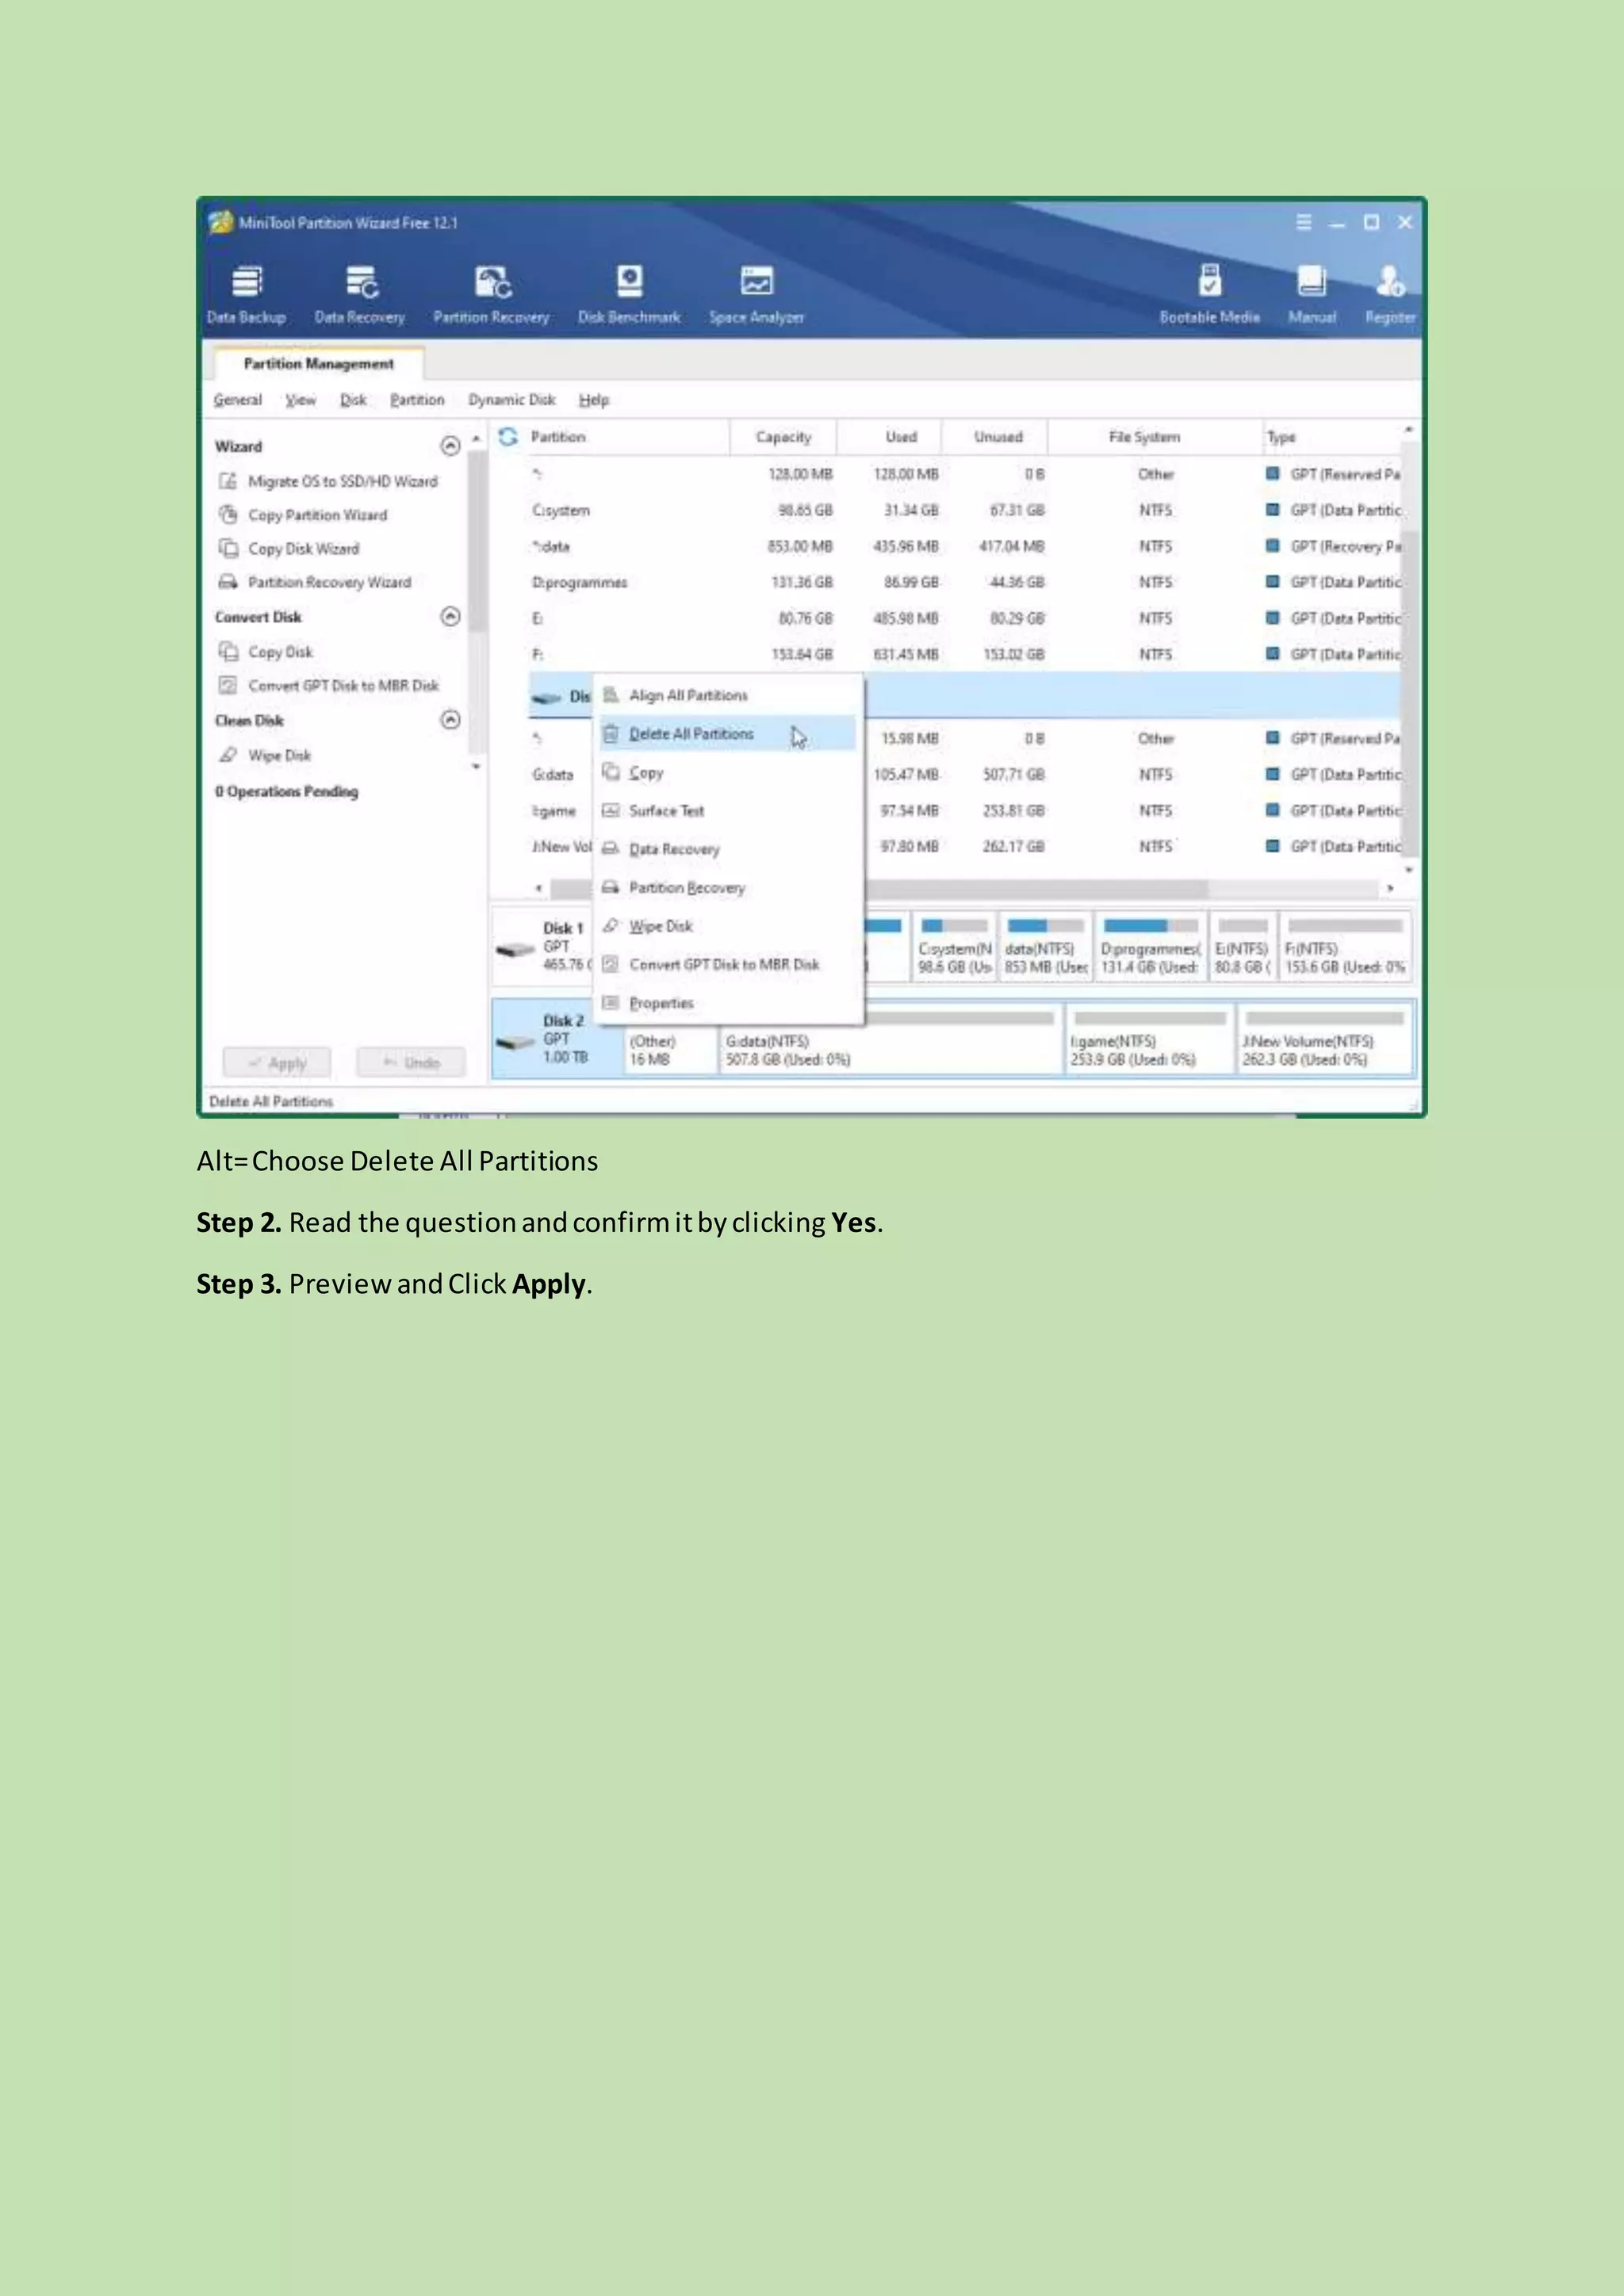This screenshot has height=2296, width=1624.
Task: Select the Partition Management tab
Action: [318, 363]
